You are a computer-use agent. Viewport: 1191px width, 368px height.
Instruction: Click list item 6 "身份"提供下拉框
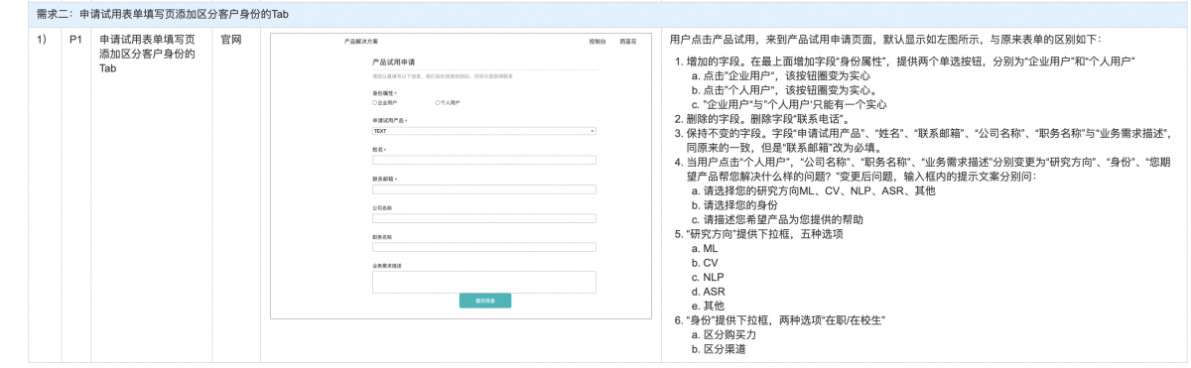click(x=780, y=320)
